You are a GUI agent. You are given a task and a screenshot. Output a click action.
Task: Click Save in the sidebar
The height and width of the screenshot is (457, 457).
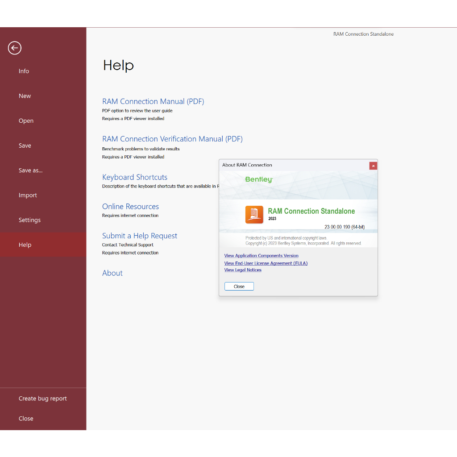click(x=25, y=145)
